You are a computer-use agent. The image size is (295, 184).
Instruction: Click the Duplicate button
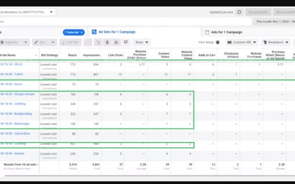(x=11, y=42)
